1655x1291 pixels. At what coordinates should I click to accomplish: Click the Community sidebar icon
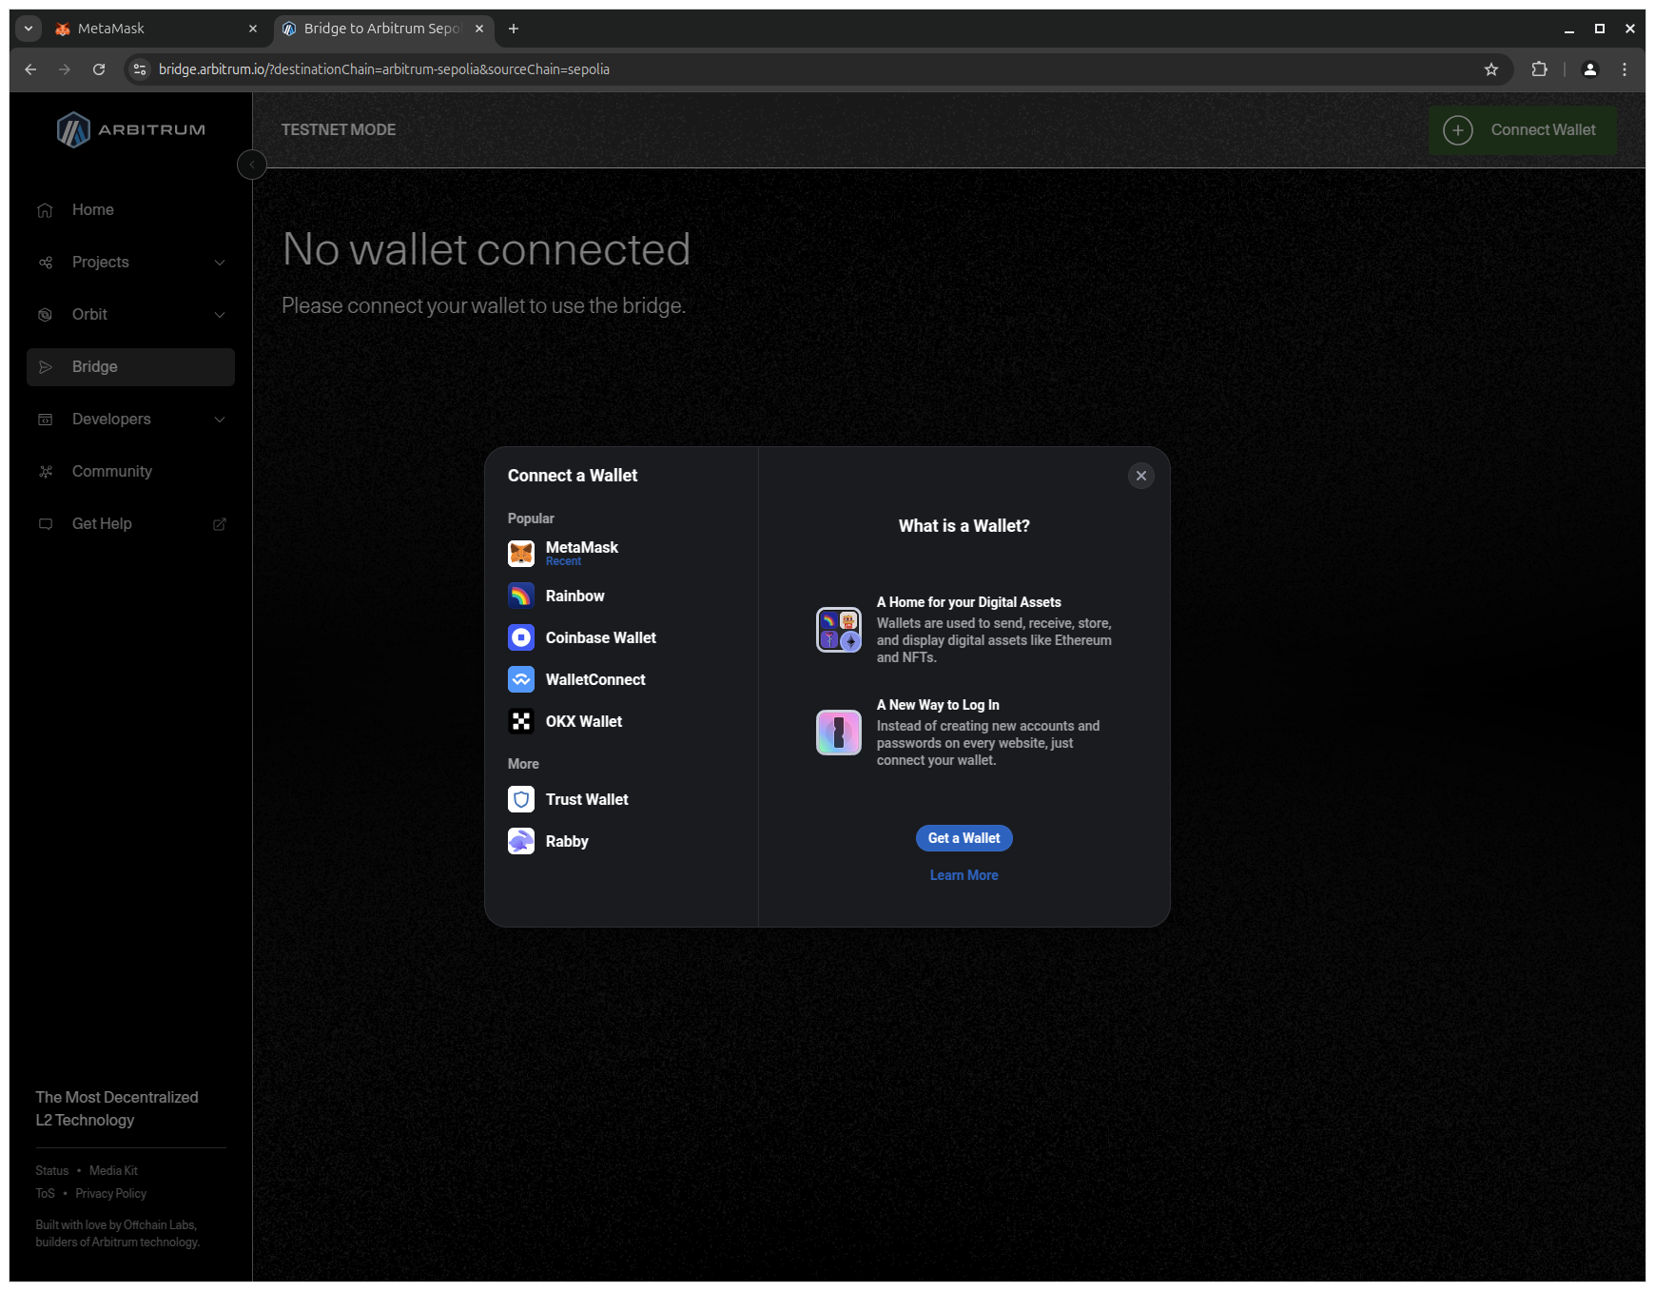[x=45, y=472]
